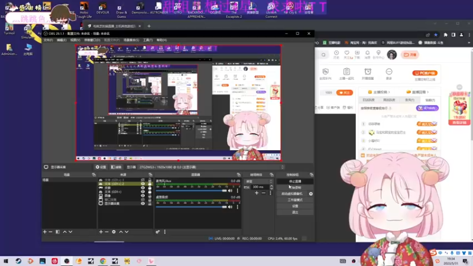Expand 主播投稿 chevron on Douyu page
Image resolution: width=473 pixels, height=266 pixels.
(x=389, y=92)
